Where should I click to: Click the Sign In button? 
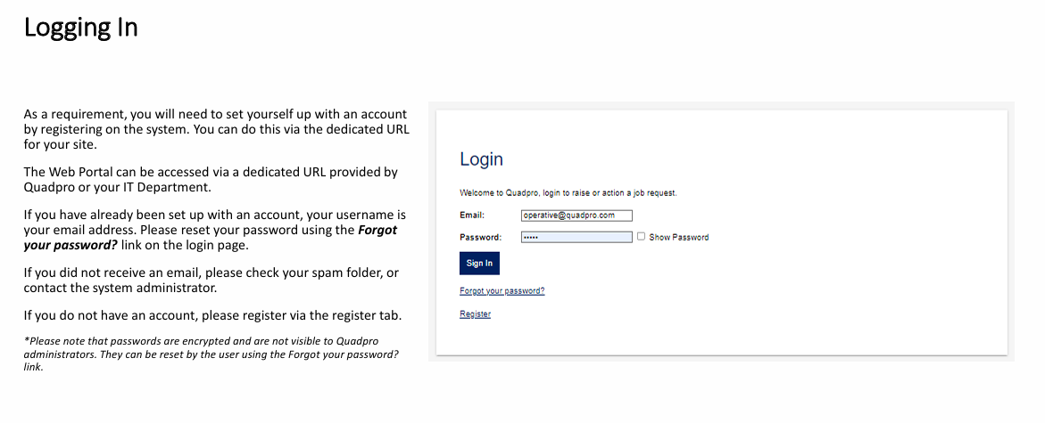pyautogui.click(x=479, y=264)
